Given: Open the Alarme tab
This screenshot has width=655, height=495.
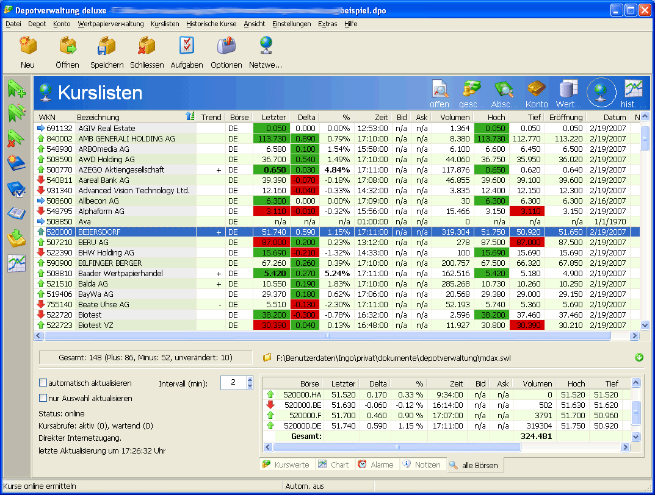Looking at the screenshot, I should (376, 465).
